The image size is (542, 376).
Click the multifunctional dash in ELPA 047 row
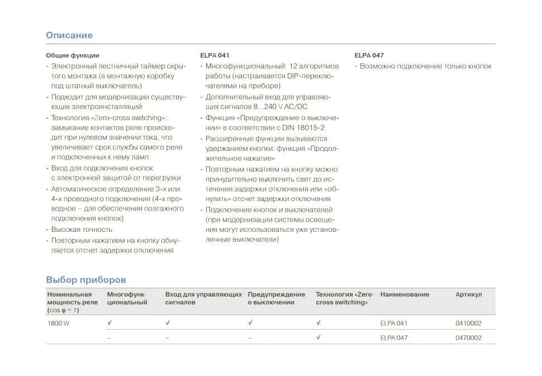click(109, 338)
